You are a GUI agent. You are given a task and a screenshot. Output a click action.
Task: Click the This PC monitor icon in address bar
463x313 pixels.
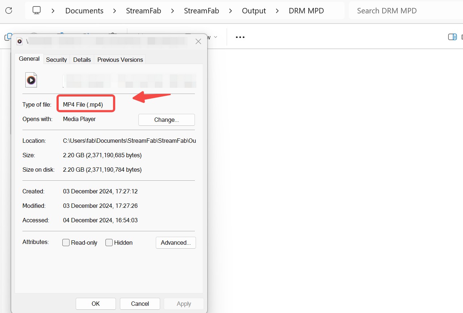tap(37, 10)
